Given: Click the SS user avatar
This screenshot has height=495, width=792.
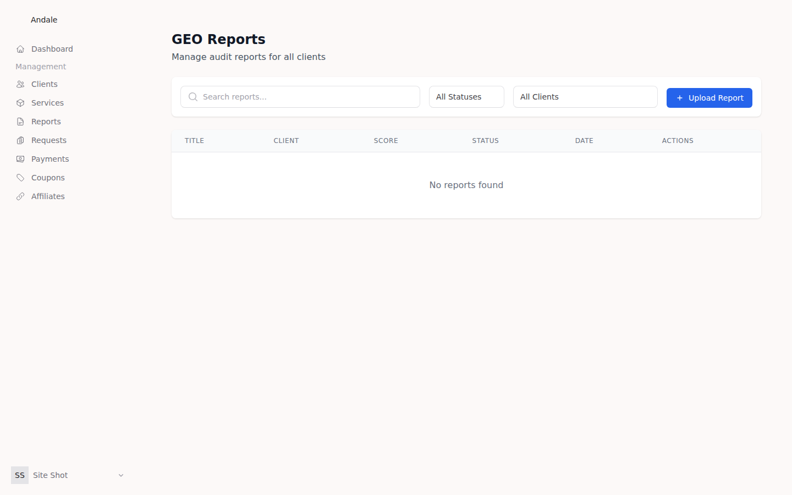Looking at the screenshot, I should pos(20,475).
